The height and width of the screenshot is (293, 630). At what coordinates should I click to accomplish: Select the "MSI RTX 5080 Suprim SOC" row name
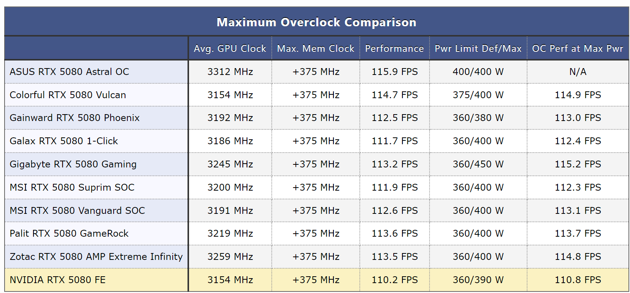click(72, 187)
